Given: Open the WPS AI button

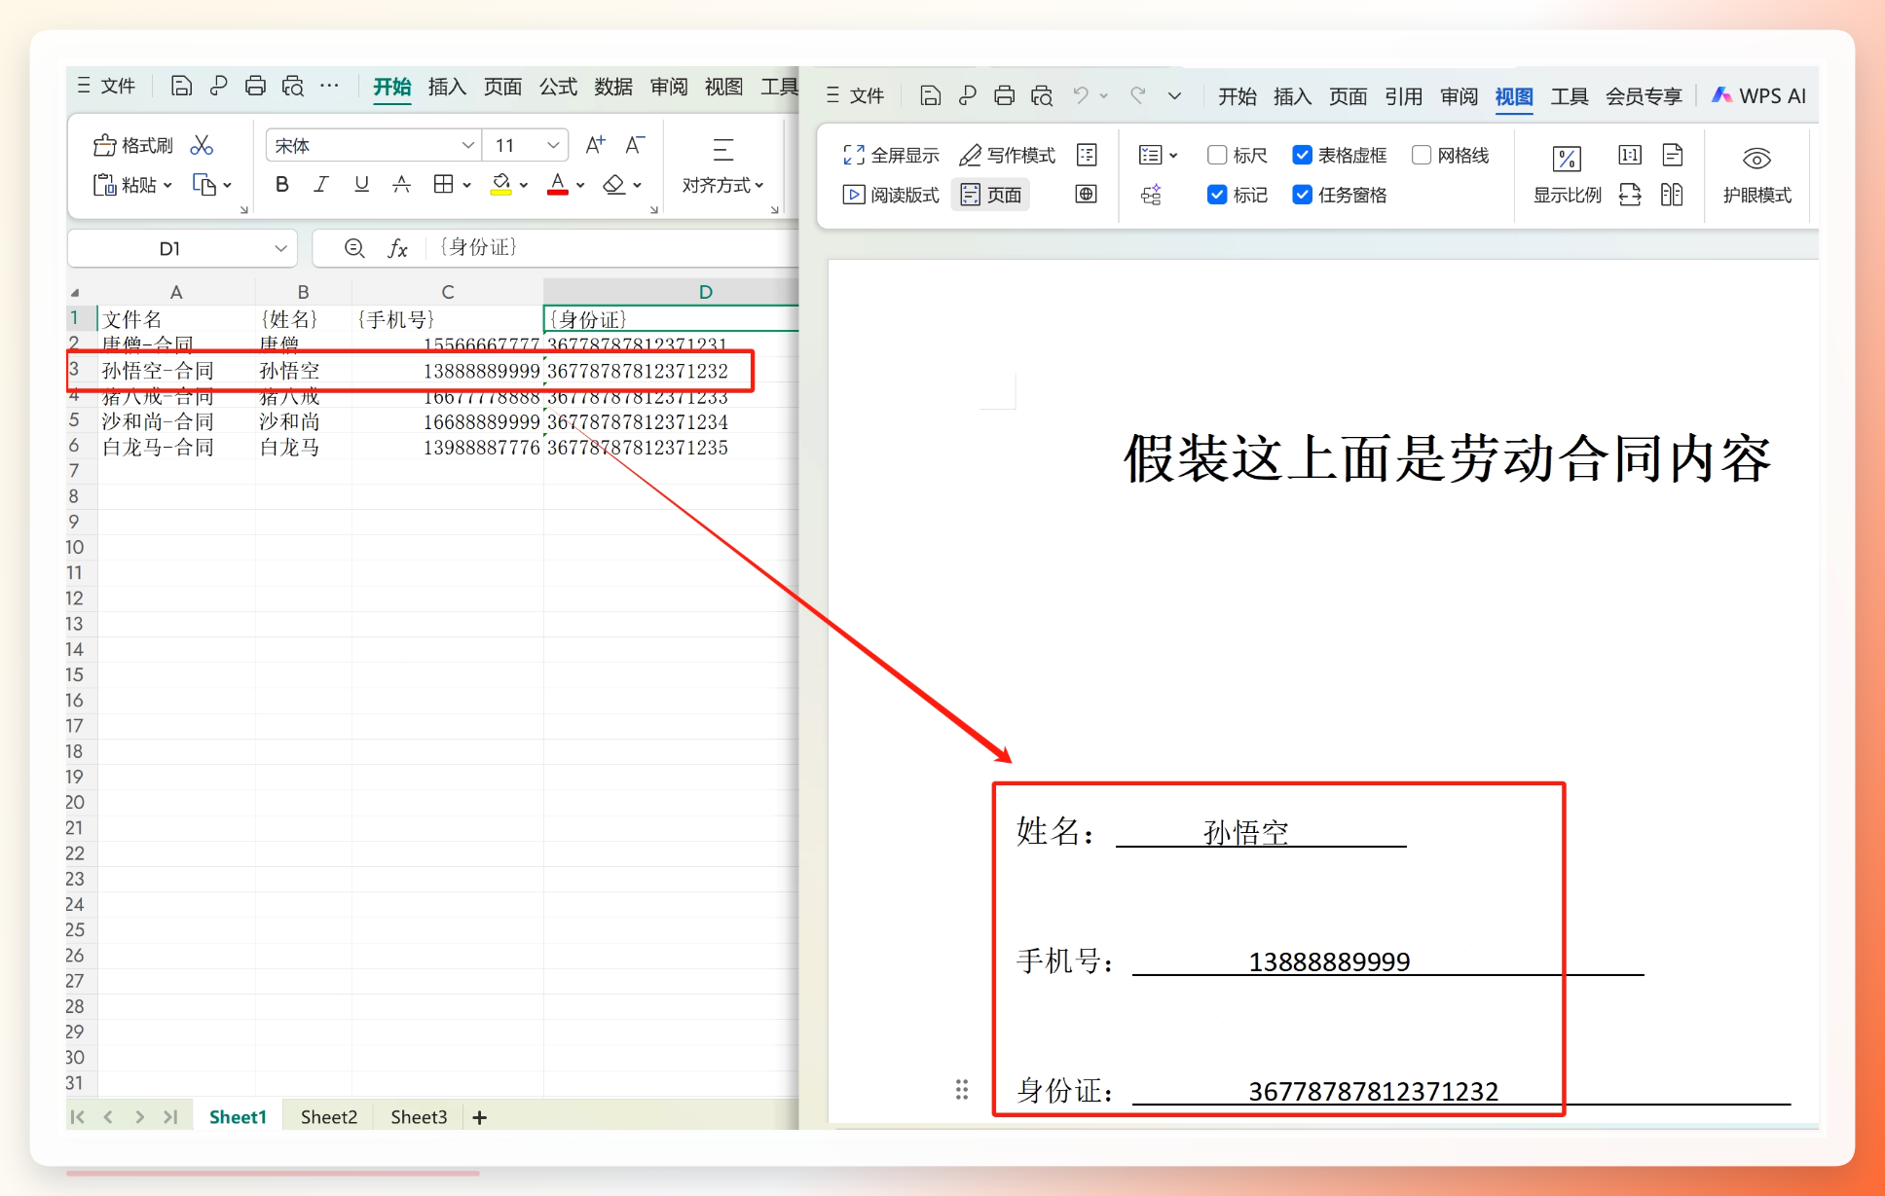Looking at the screenshot, I should [1758, 95].
